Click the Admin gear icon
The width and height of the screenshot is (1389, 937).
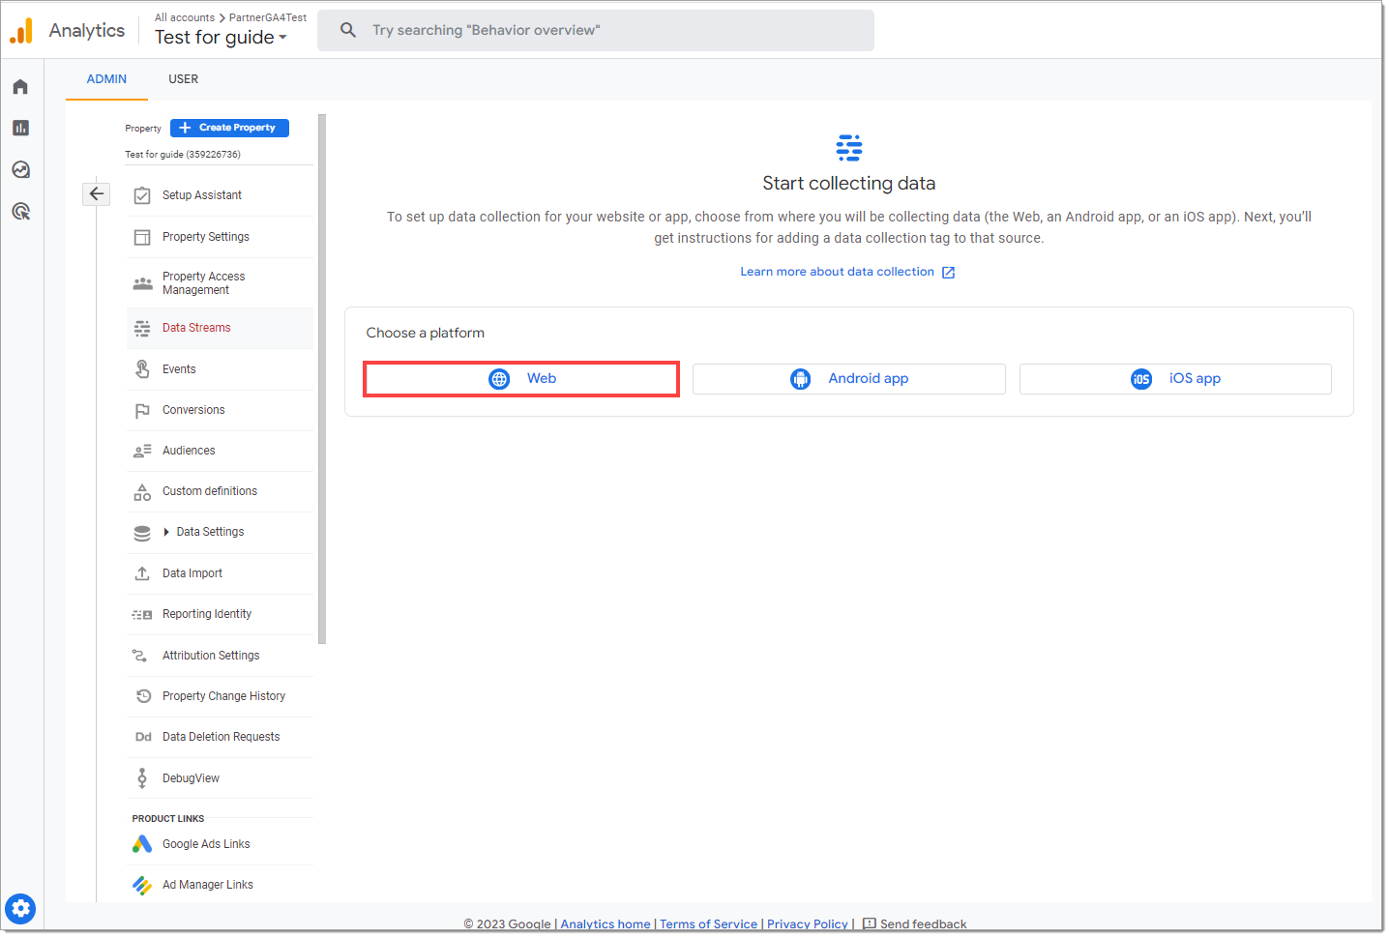(x=20, y=909)
